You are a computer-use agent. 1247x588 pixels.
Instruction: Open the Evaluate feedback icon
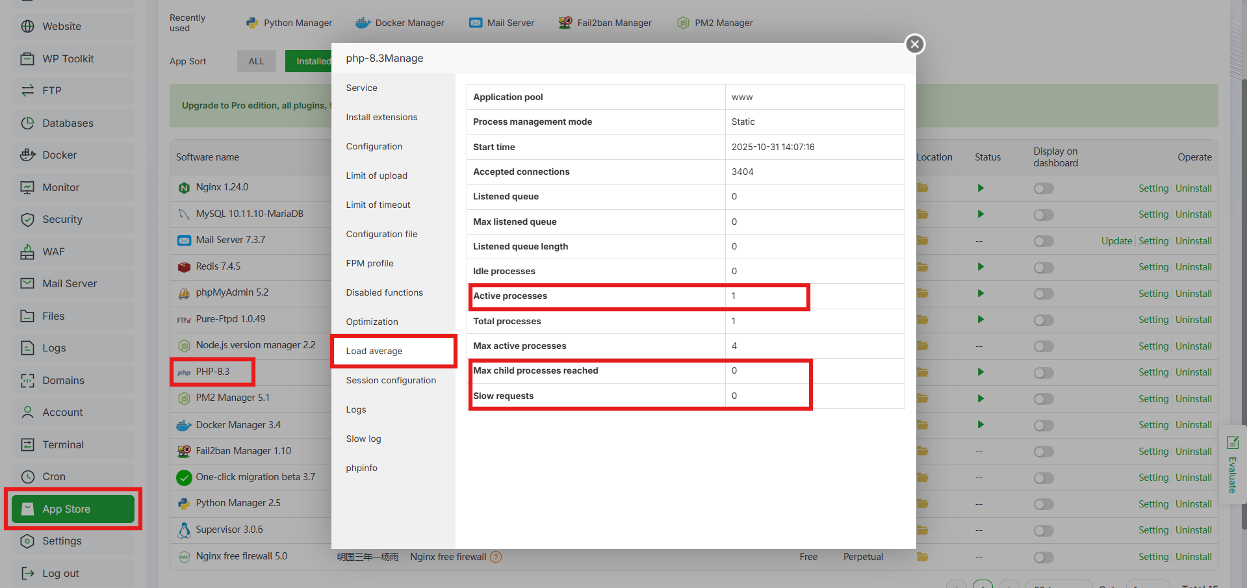pyautogui.click(x=1232, y=443)
